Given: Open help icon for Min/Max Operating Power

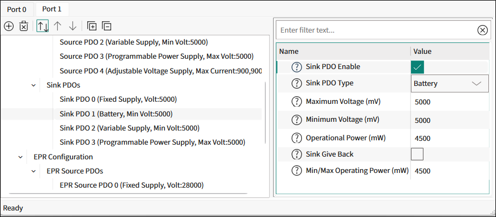Looking at the screenshot, I should [297, 171].
